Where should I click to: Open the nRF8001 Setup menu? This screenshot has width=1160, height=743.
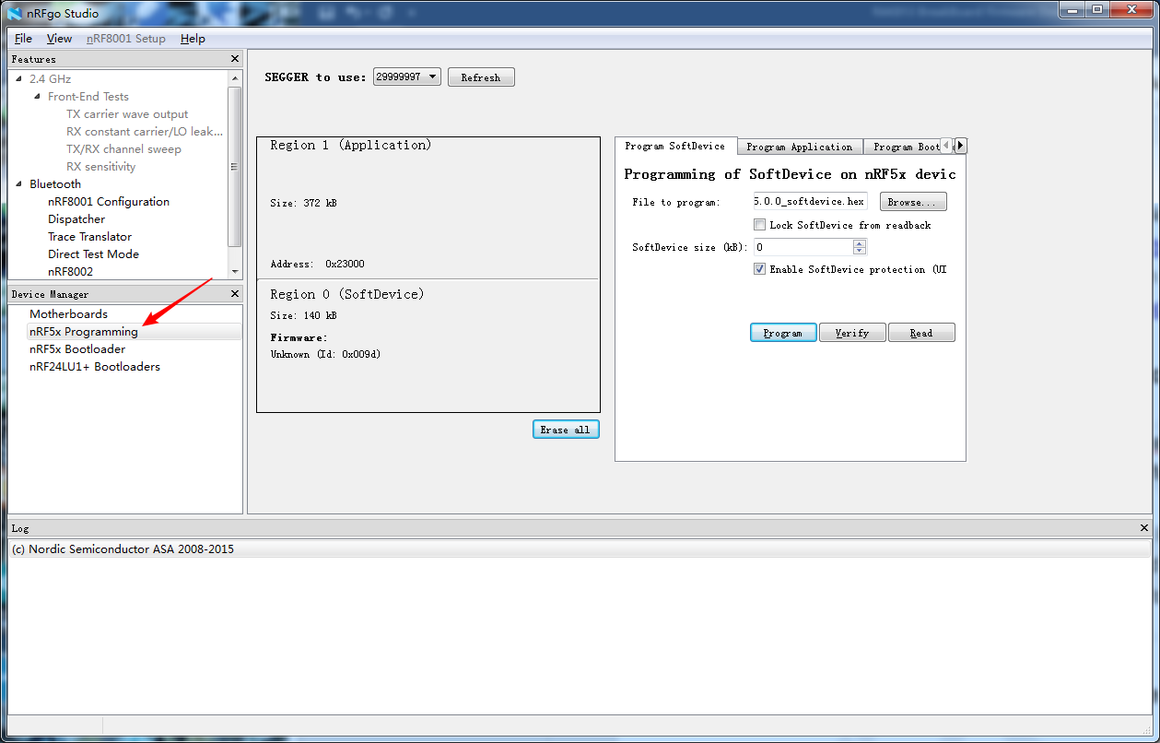(126, 39)
